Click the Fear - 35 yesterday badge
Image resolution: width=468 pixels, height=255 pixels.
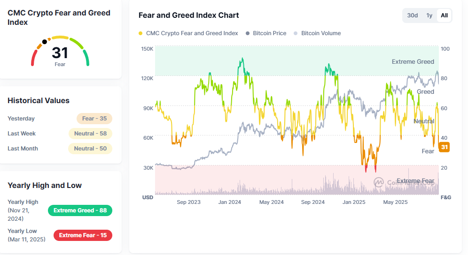(94, 119)
